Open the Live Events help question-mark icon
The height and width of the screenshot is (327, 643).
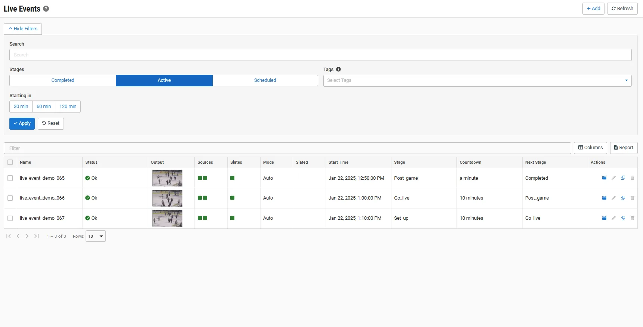point(46,9)
